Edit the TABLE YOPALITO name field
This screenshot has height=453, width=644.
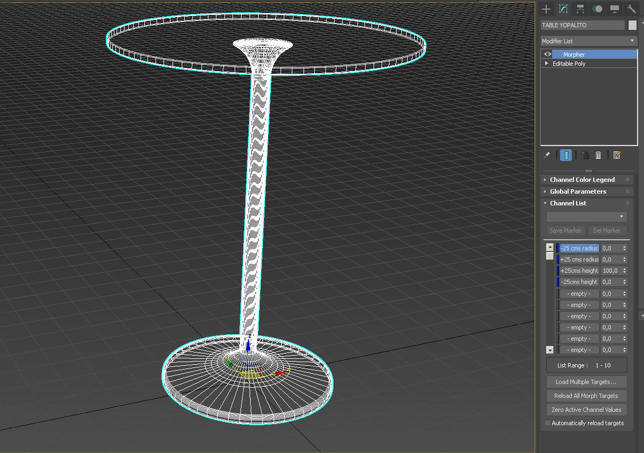click(x=583, y=25)
